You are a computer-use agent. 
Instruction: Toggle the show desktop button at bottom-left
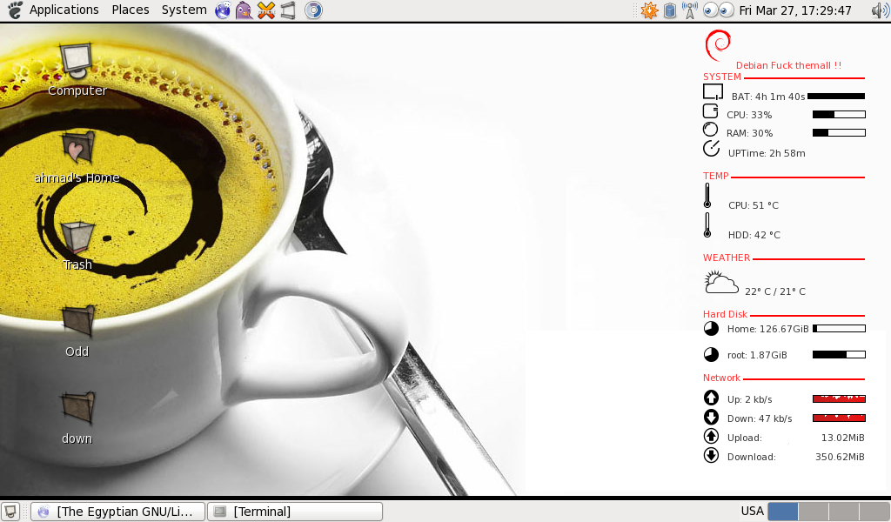[10, 511]
